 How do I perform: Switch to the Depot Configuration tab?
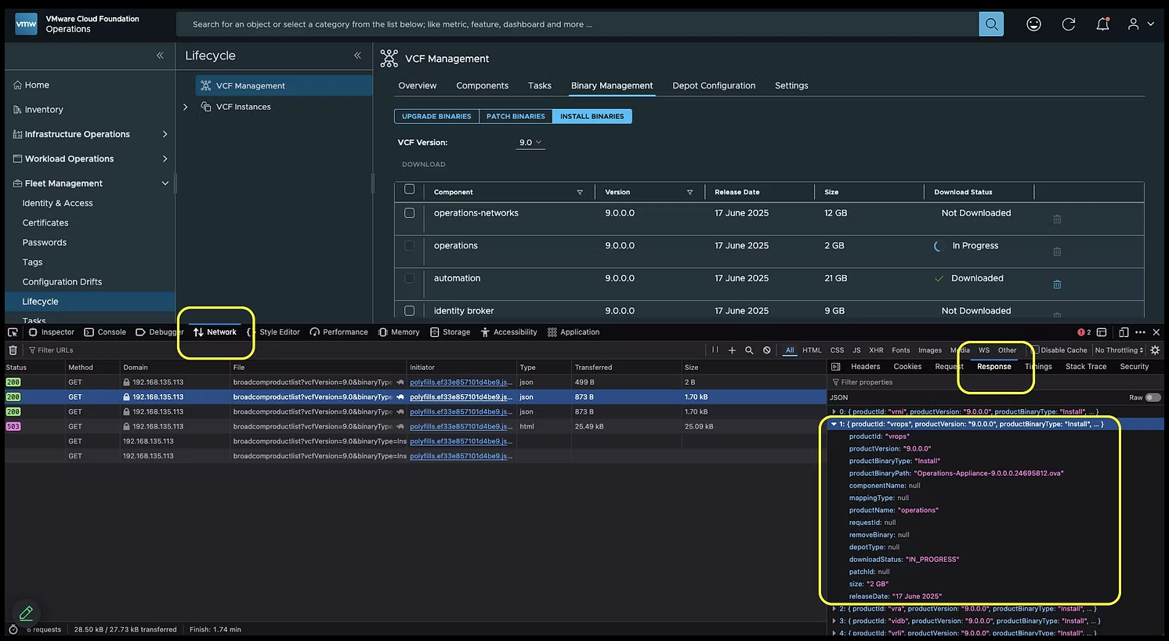[713, 85]
